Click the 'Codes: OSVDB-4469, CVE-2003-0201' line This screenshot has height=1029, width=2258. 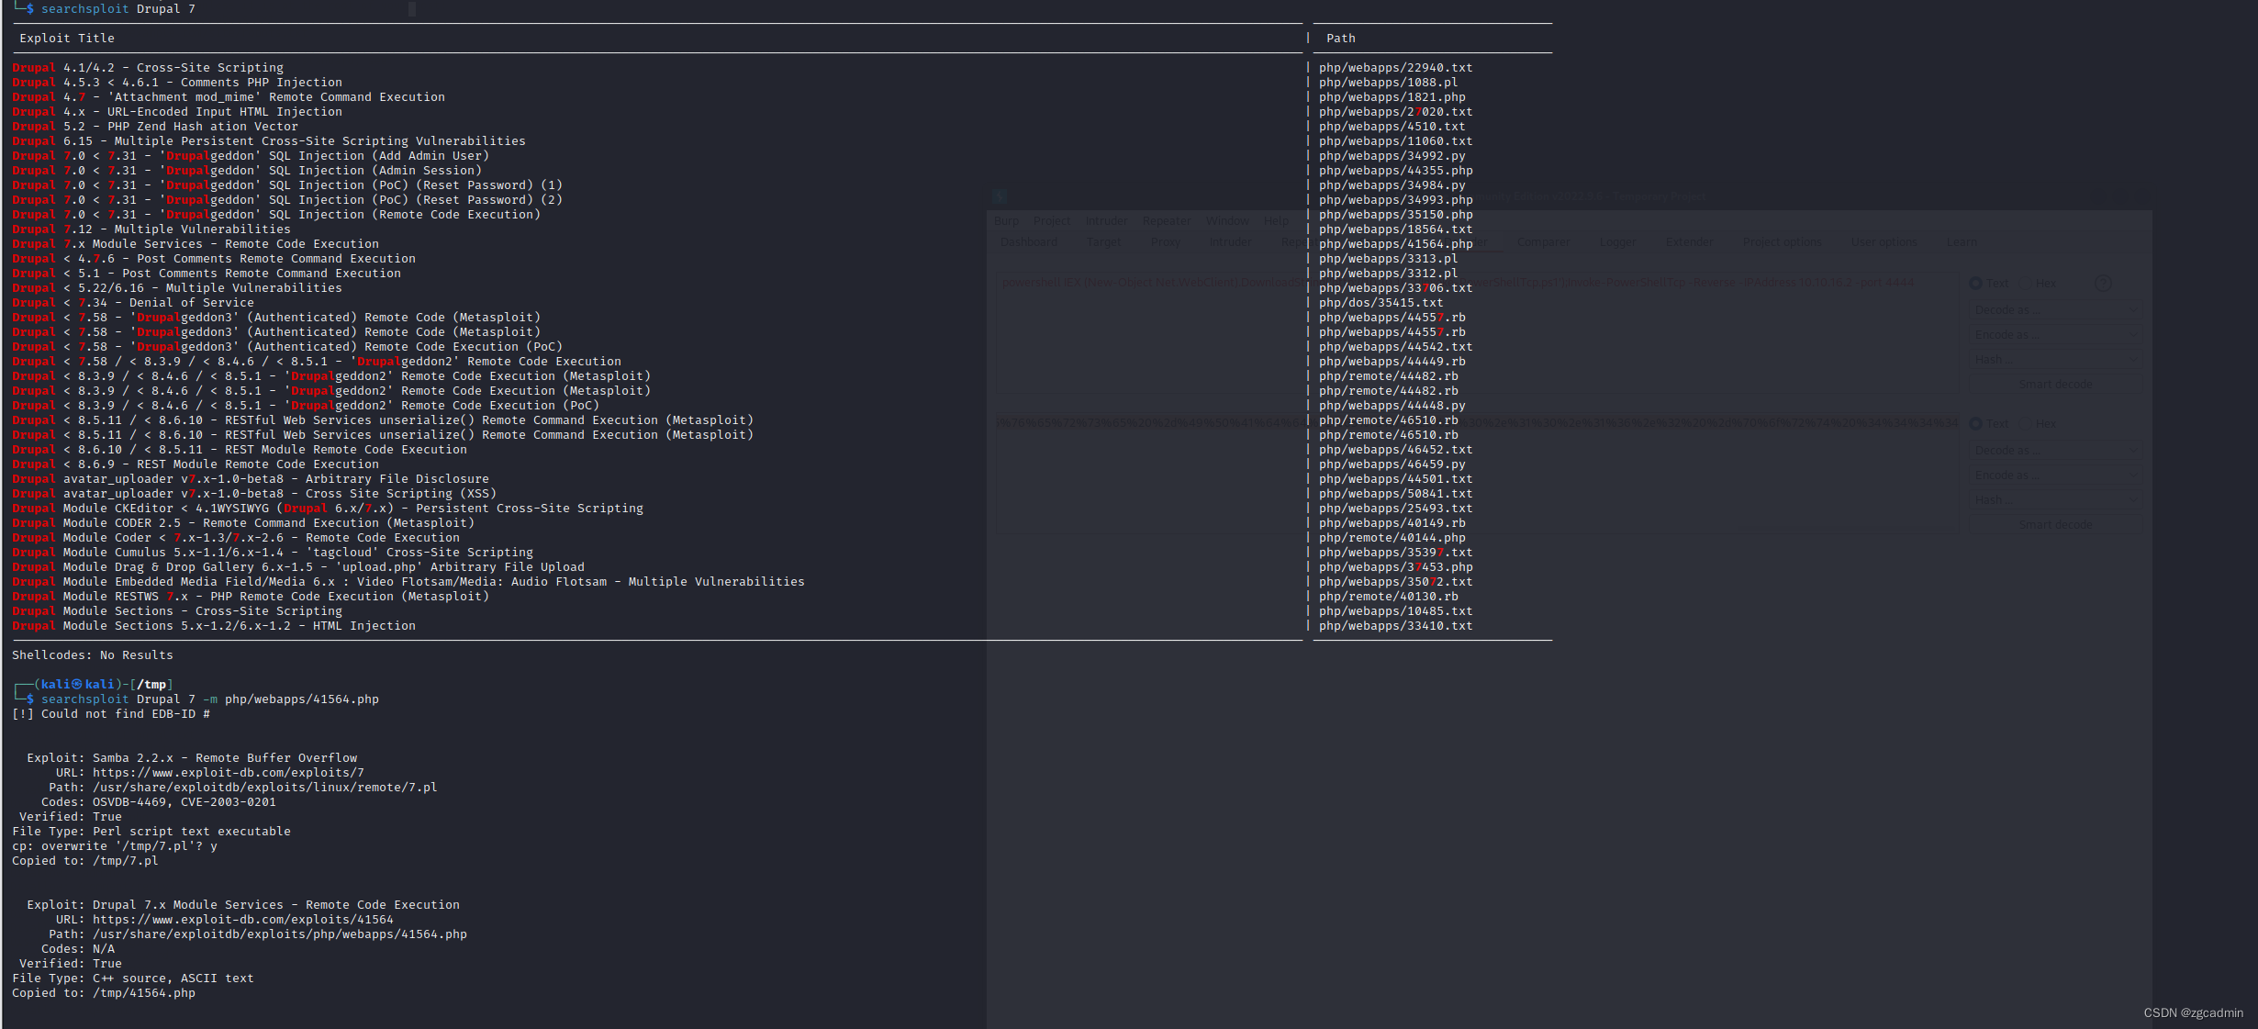(x=159, y=802)
